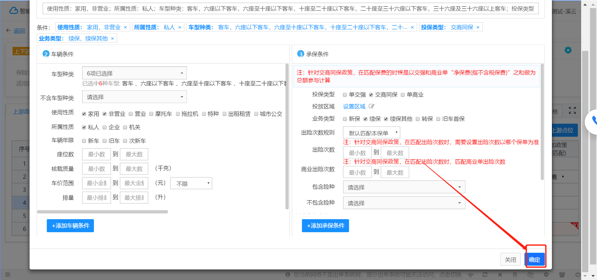597x280 pixels.
Task: Open the 车价范围 不限 dropdown
Action: tap(191, 183)
